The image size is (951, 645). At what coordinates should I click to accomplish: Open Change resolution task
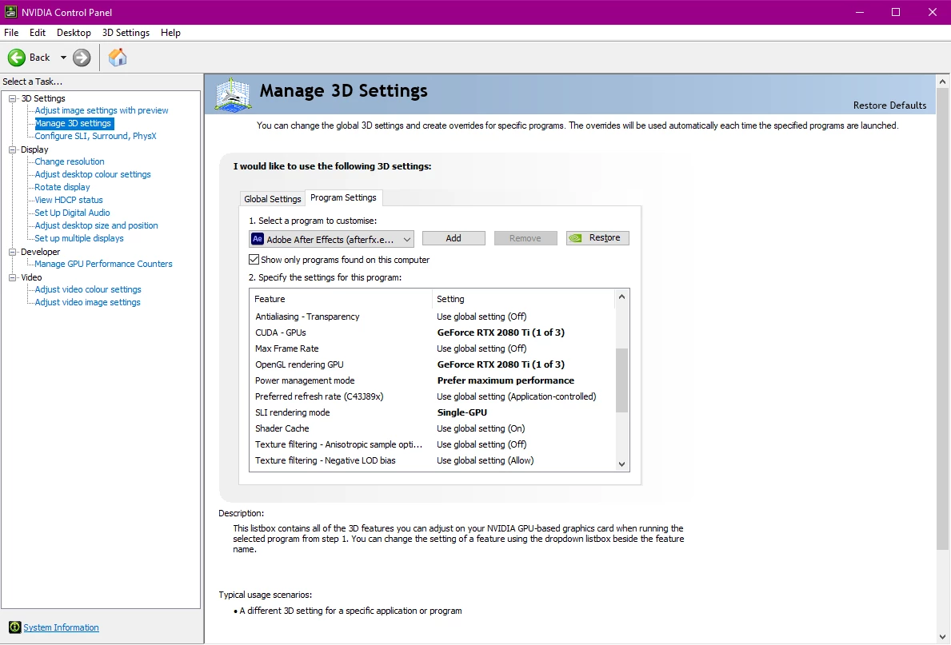point(69,161)
